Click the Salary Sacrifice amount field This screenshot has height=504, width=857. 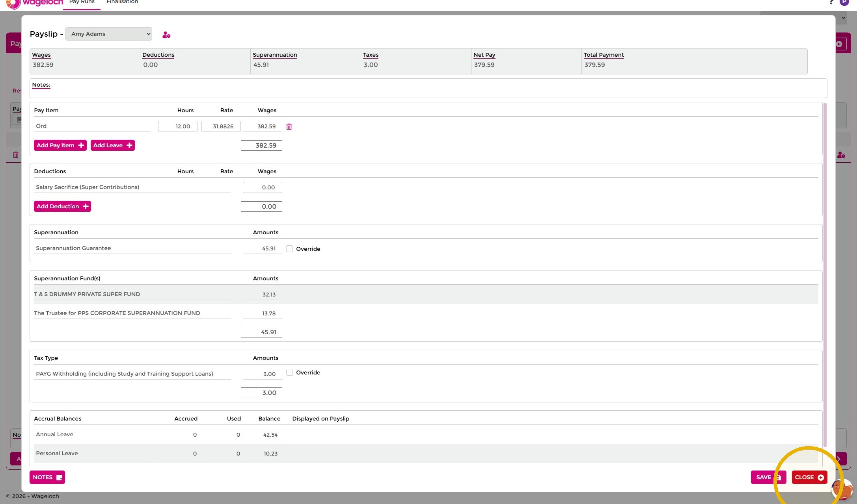(x=263, y=187)
